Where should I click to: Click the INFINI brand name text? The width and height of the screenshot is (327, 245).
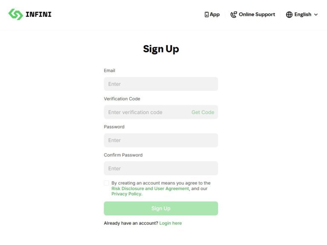38,14
